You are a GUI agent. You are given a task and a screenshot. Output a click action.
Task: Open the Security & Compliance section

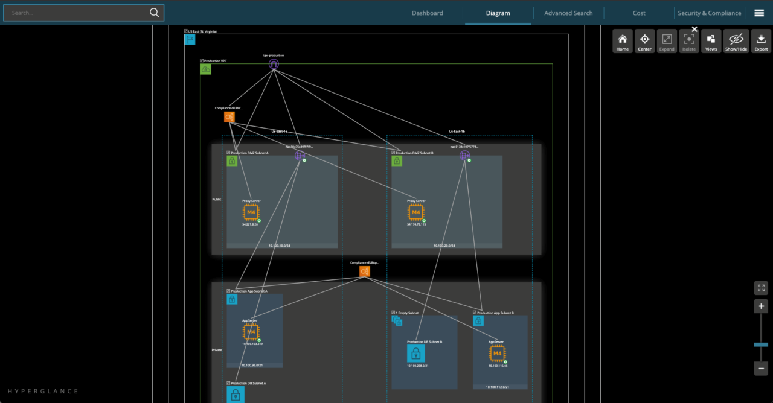710,13
